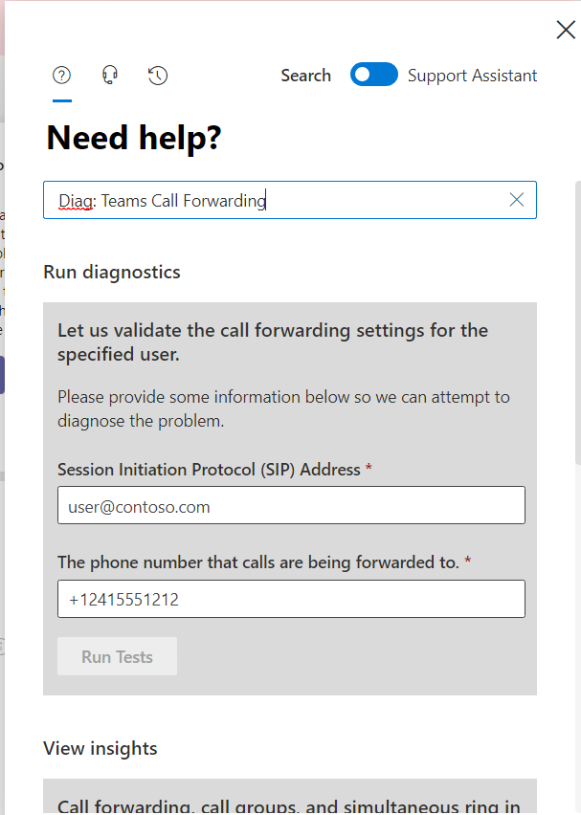Select the View insights section heading
The height and width of the screenshot is (815, 581).
click(x=101, y=748)
